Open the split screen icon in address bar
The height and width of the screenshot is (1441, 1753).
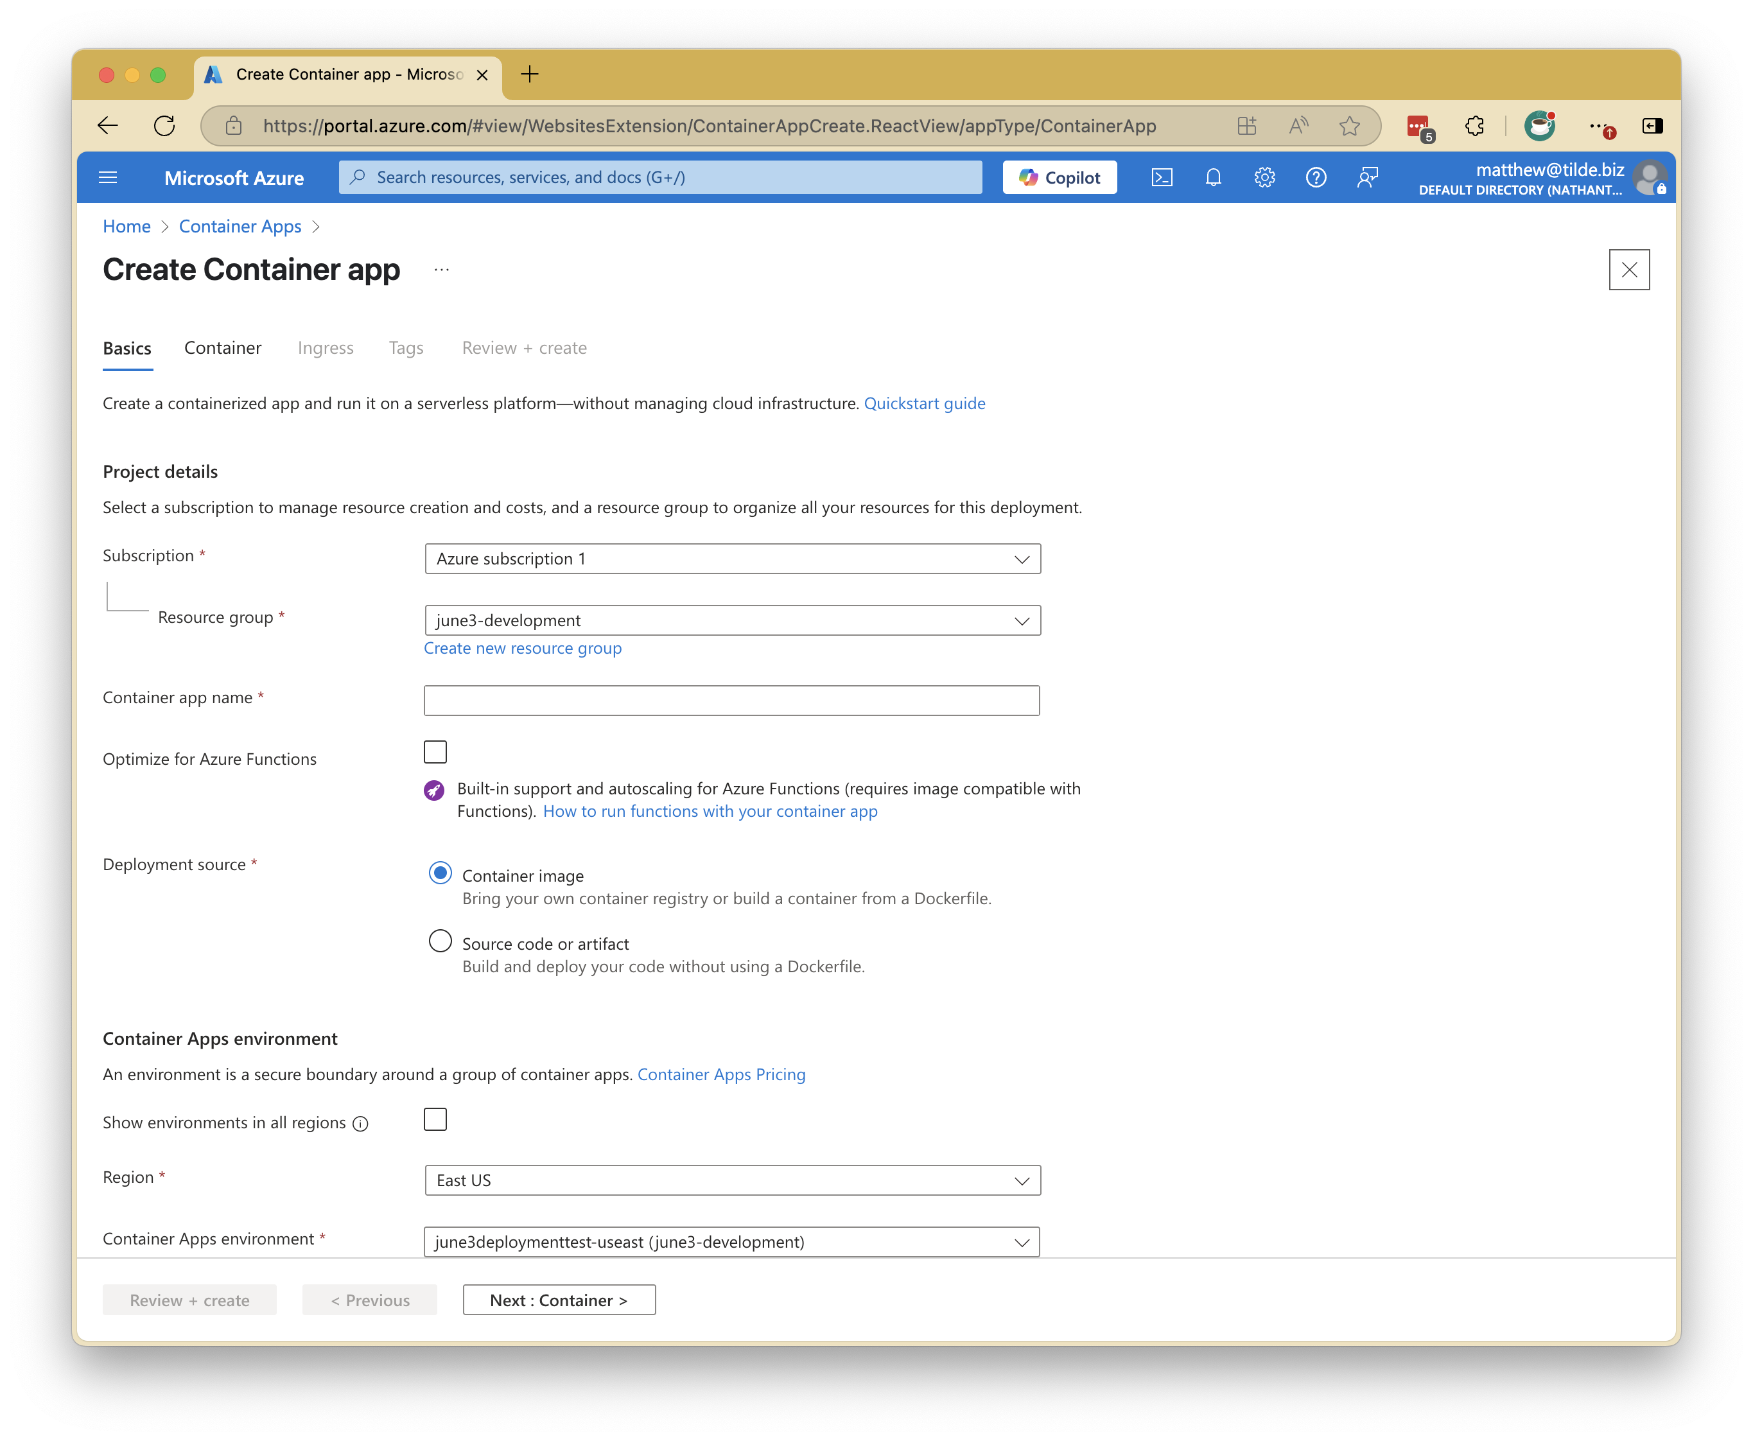(1246, 125)
